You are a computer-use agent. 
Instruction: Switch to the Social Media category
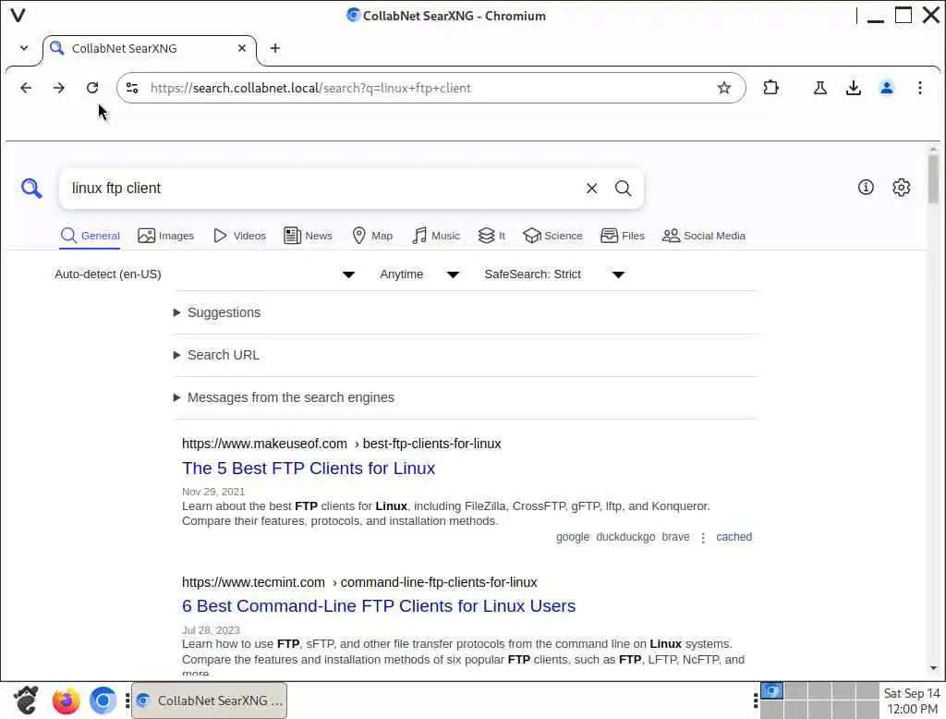click(x=704, y=236)
